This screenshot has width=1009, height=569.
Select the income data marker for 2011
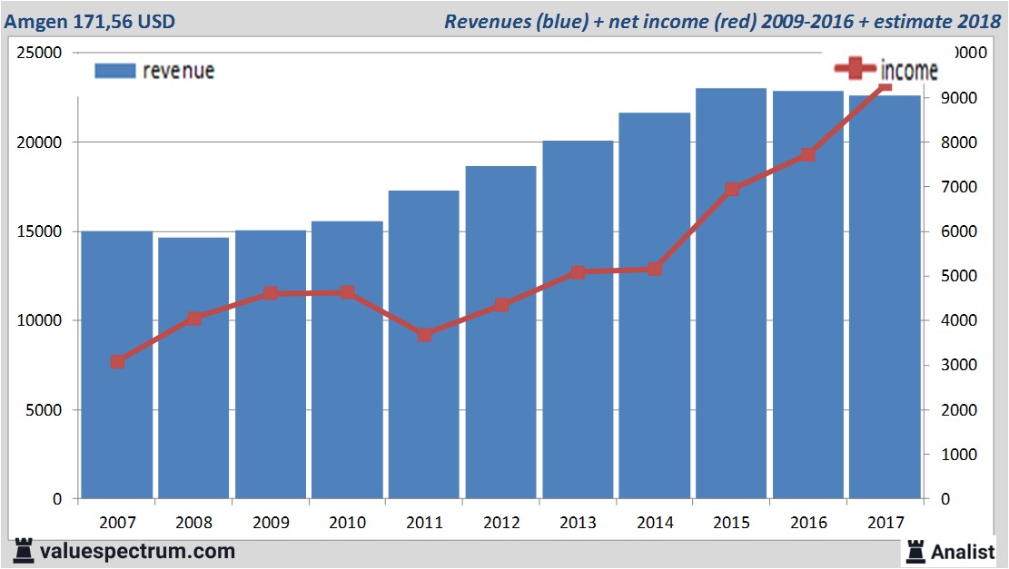click(x=424, y=335)
